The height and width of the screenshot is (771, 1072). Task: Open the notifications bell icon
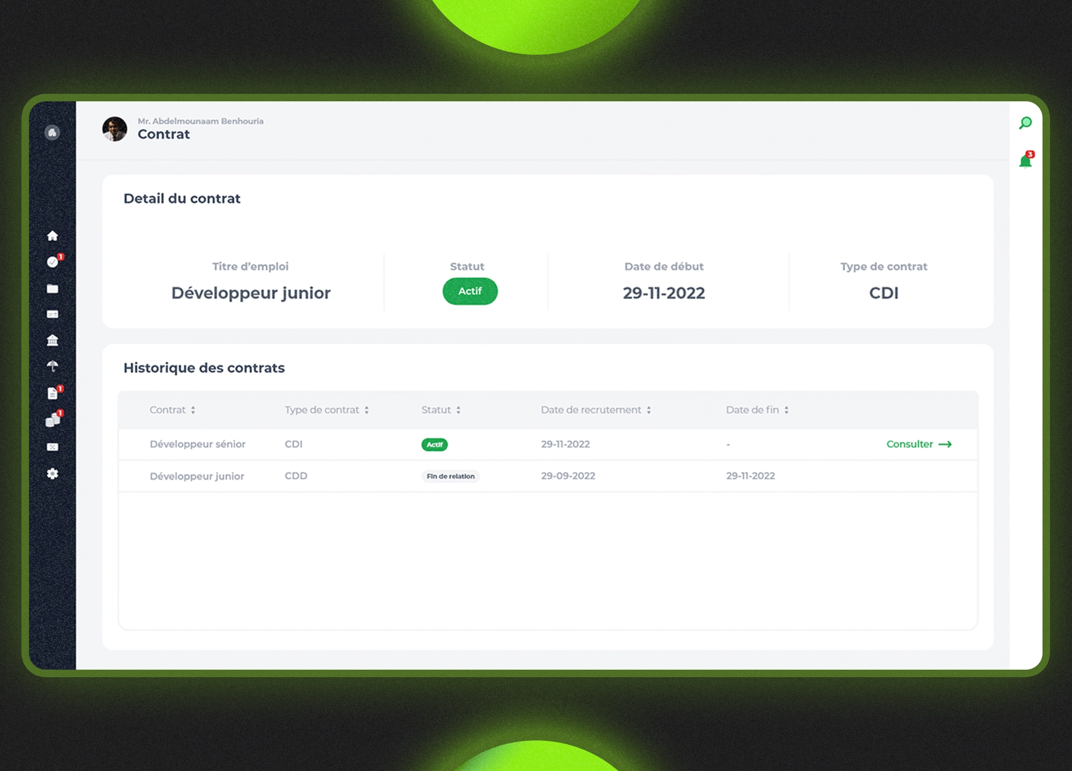pyautogui.click(x=1026, y=160)
